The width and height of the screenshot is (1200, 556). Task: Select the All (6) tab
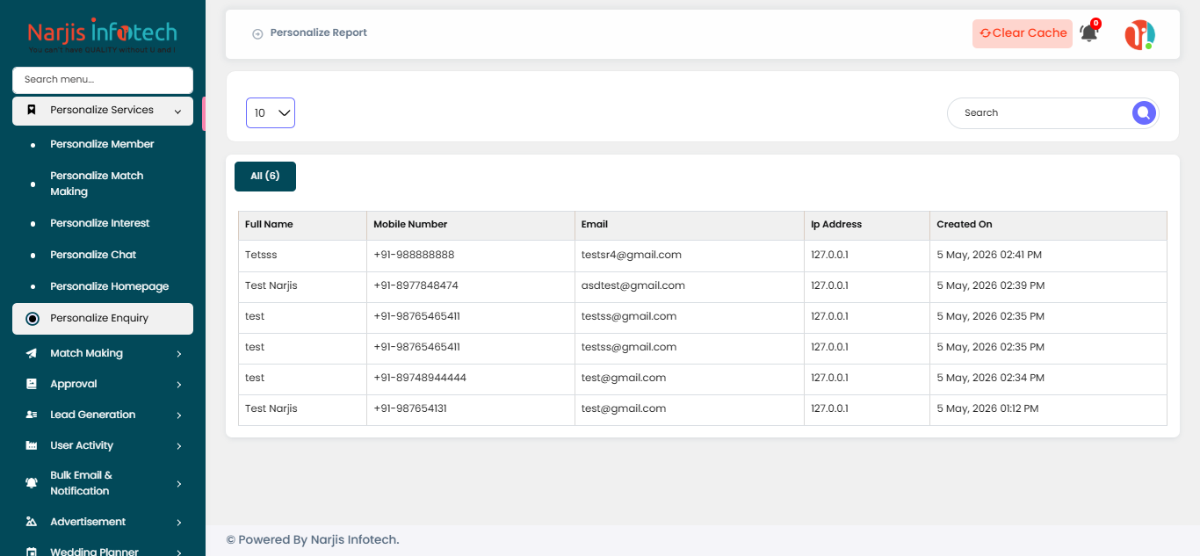[265, 176]
